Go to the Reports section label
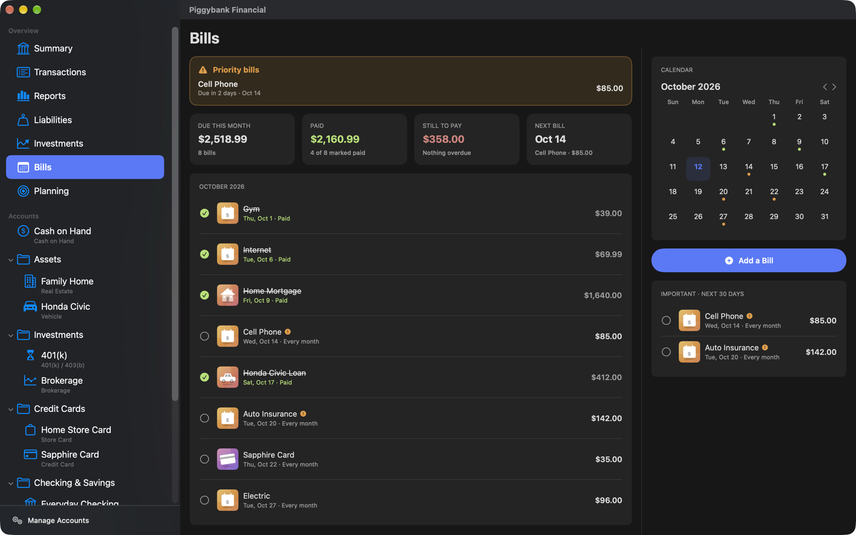This screenshot has width=856, height=535. [50, 96]
